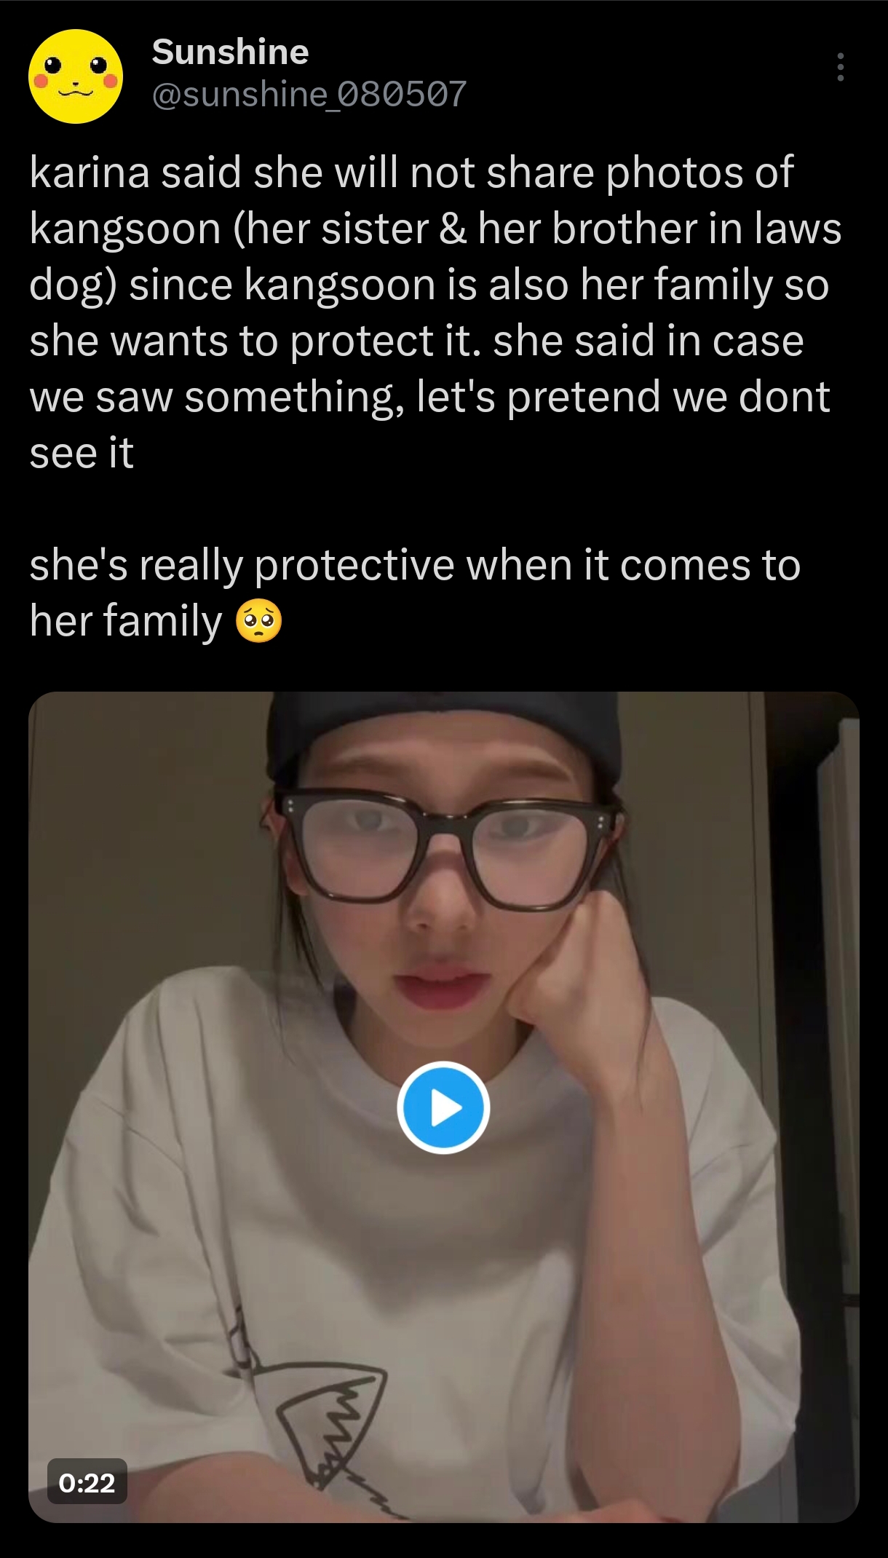Screen dimensions: 888x1558
Task: Open the Sunshine display name profile
Action: [230, 52]
